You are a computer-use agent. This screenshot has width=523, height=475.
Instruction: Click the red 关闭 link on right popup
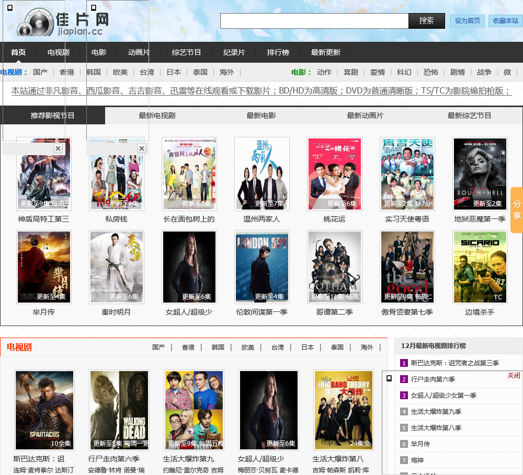[514, 376]
